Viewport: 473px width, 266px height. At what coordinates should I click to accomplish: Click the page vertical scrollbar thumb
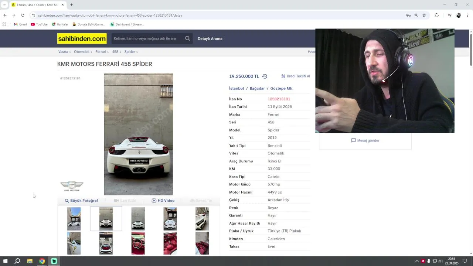click(x=471, y=50)
